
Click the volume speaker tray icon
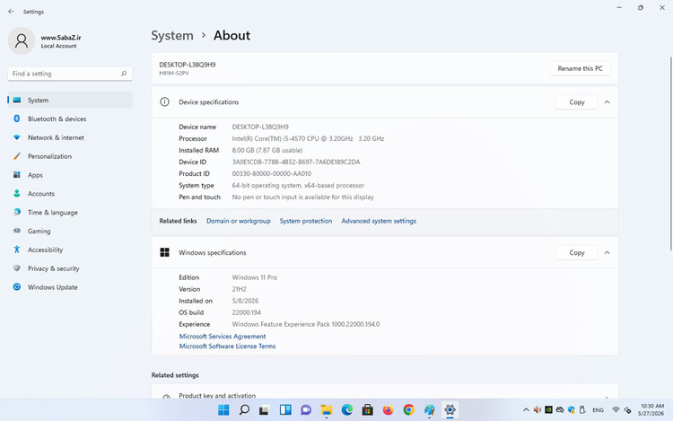[x=537, y=410]
